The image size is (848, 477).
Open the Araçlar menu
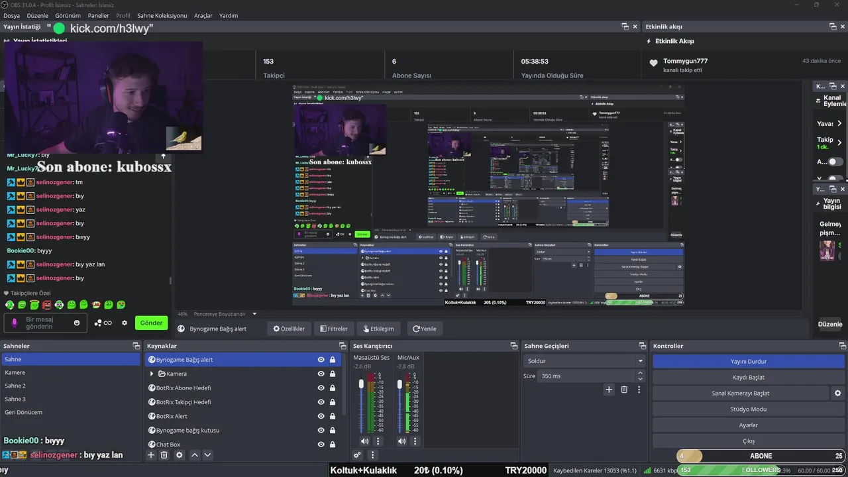[x=203, y=15]
